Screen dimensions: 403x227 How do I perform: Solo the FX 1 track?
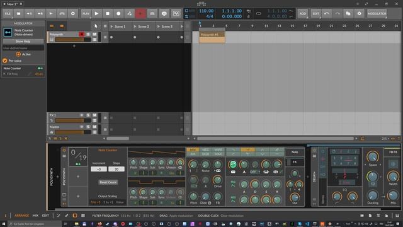[x=88, y=115]
